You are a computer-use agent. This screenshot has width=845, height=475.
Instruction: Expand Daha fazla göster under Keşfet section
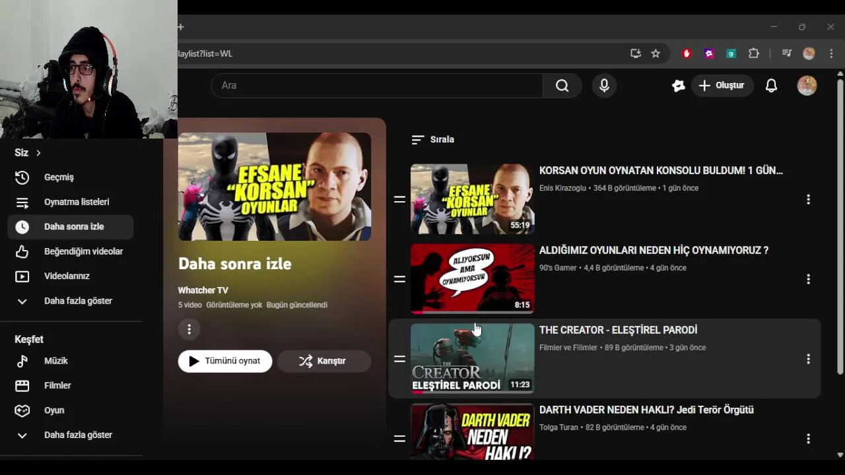(71, 435)
